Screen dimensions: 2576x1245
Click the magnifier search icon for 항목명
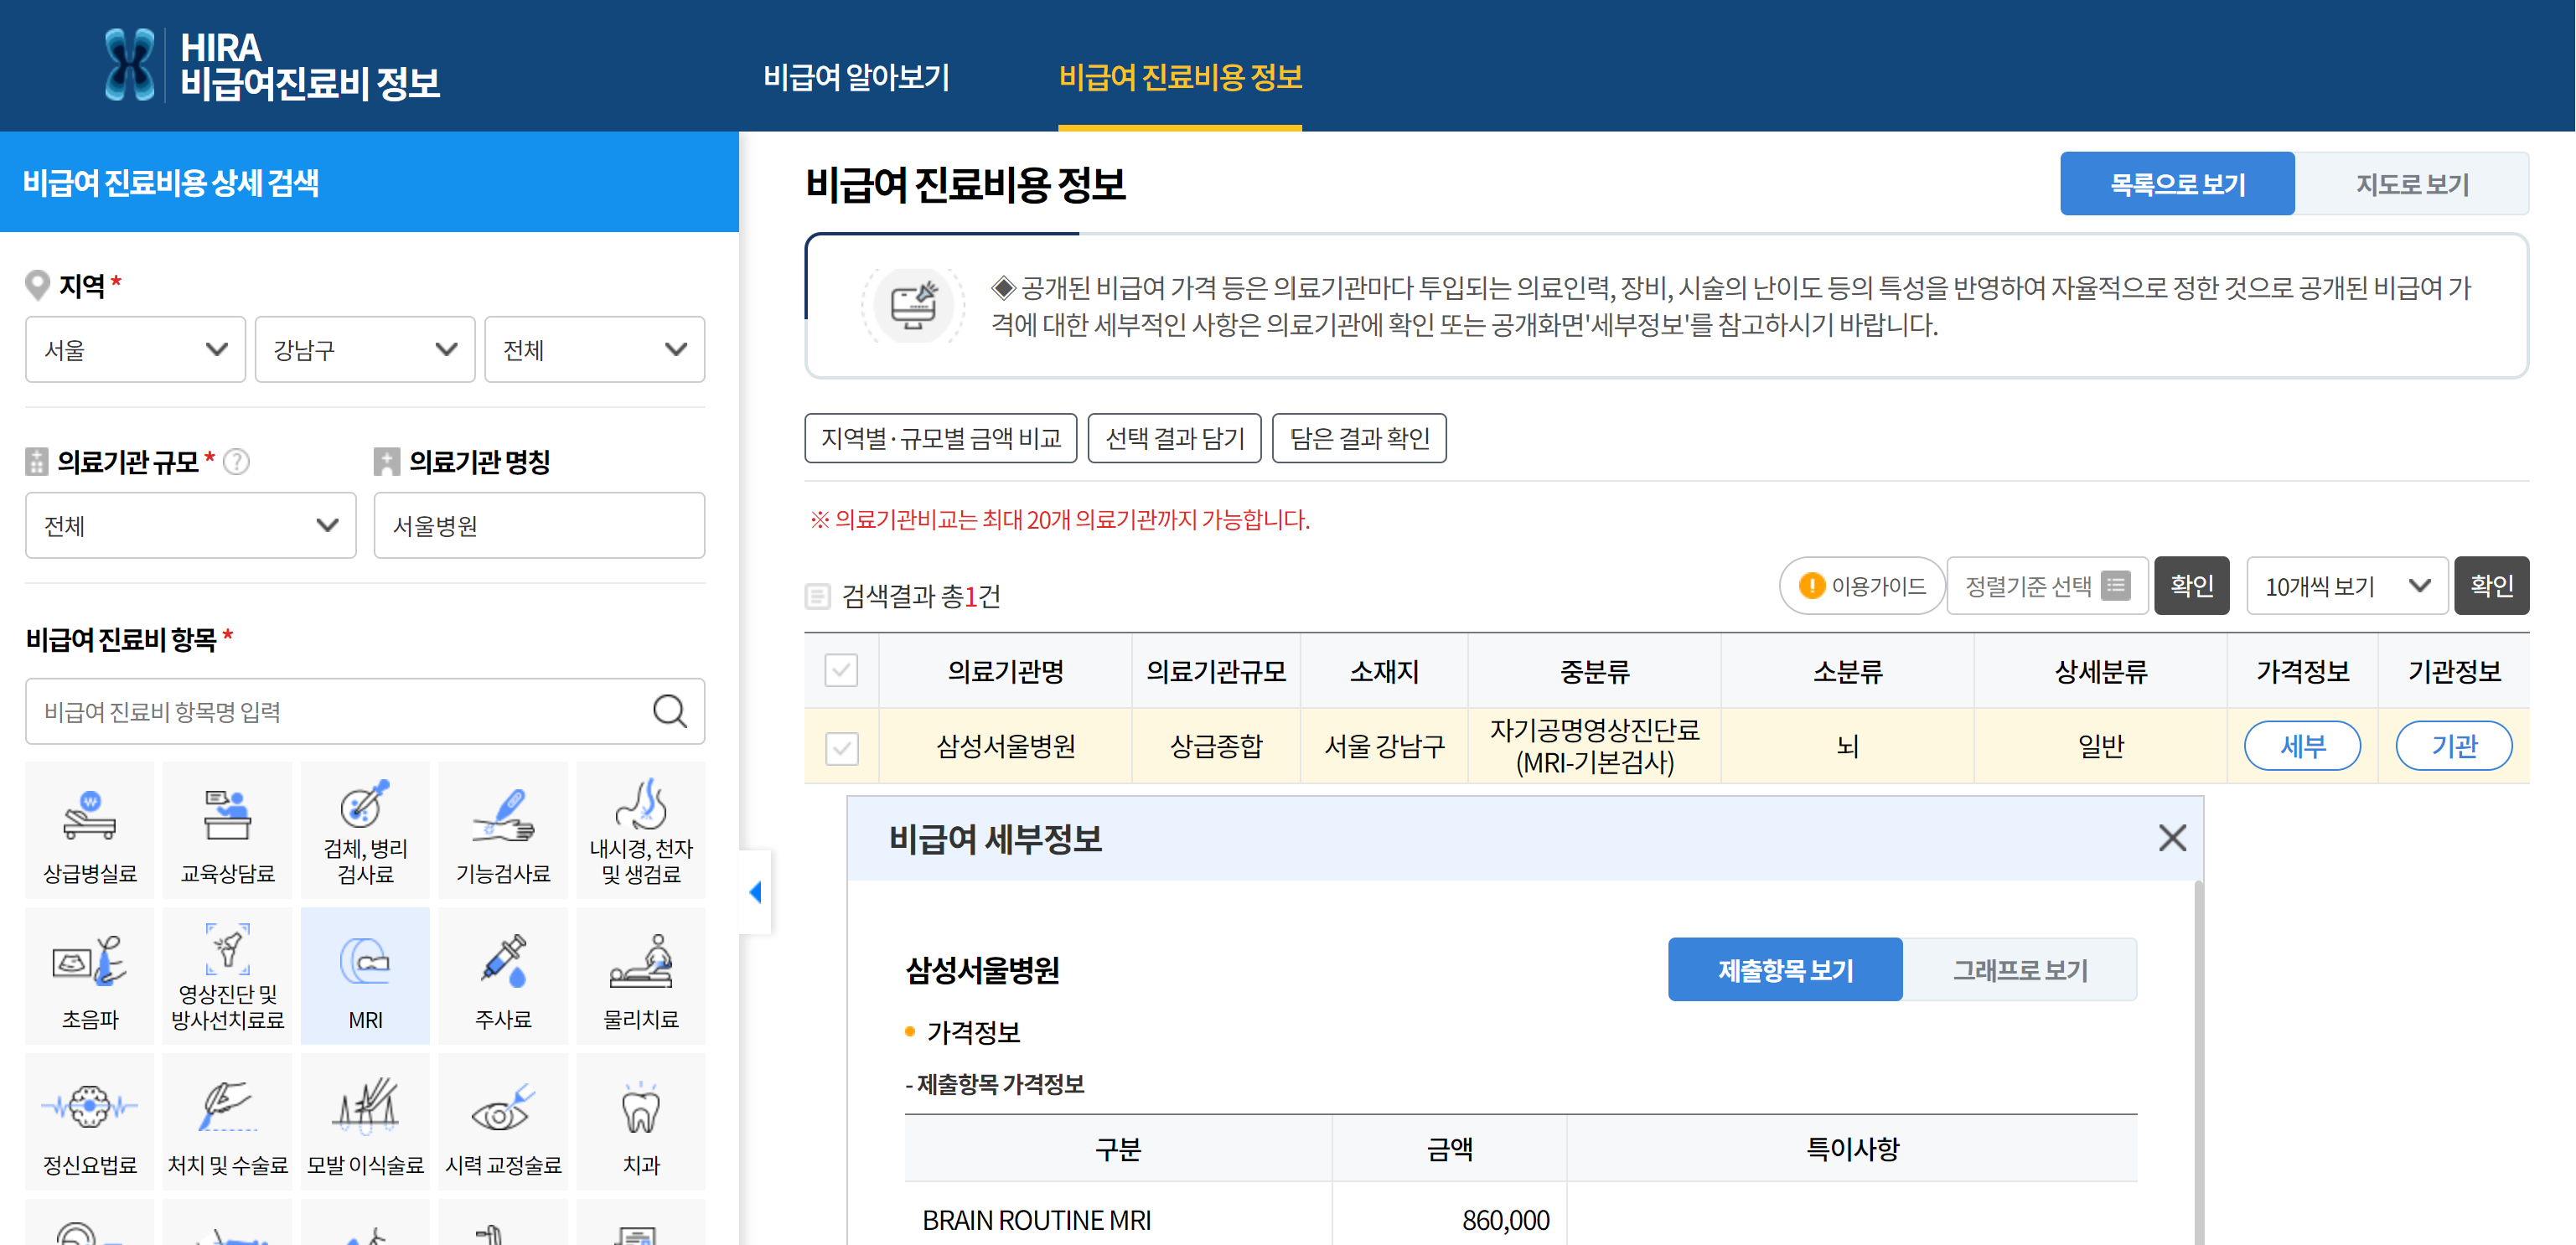point(670,711)
